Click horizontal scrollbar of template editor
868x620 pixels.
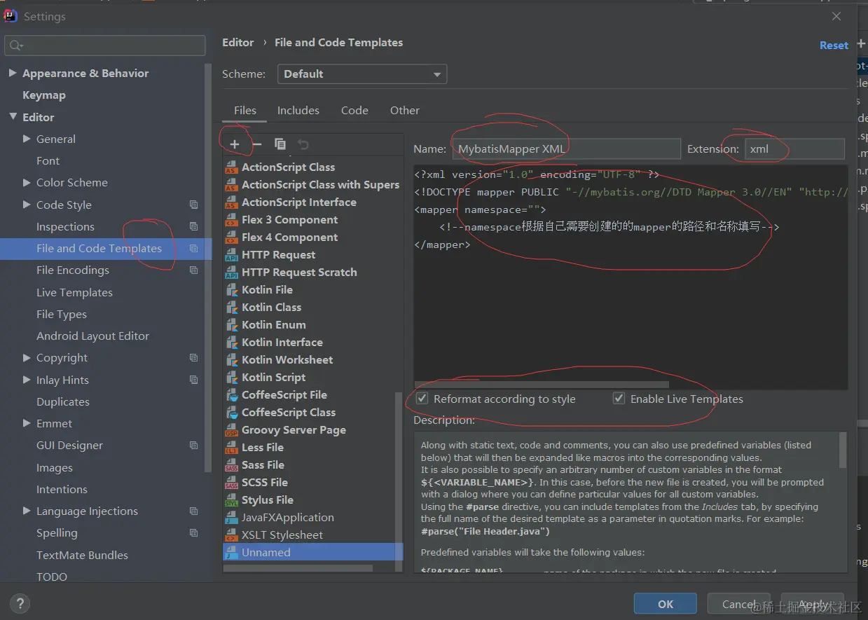[541, 384]
